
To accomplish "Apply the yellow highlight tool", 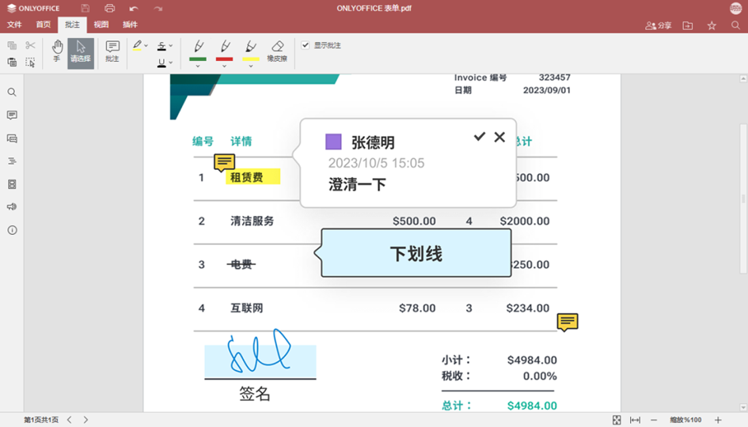I will coord(138,45).
